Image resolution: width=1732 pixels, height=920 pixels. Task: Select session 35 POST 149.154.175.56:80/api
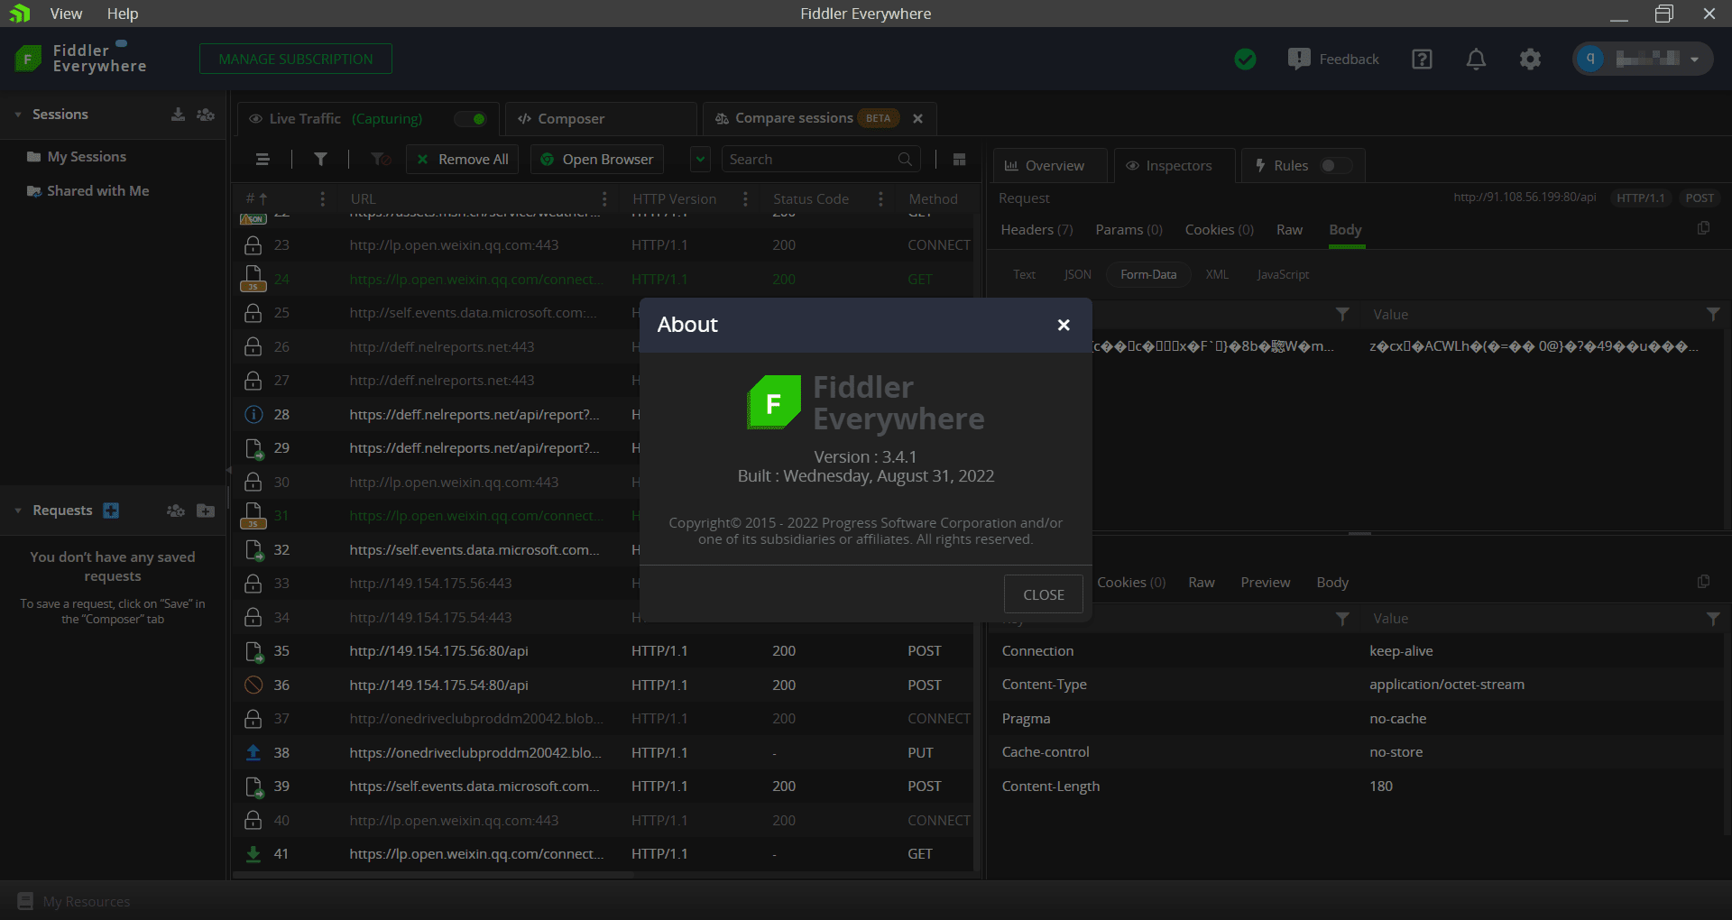[x=604, y=651]
